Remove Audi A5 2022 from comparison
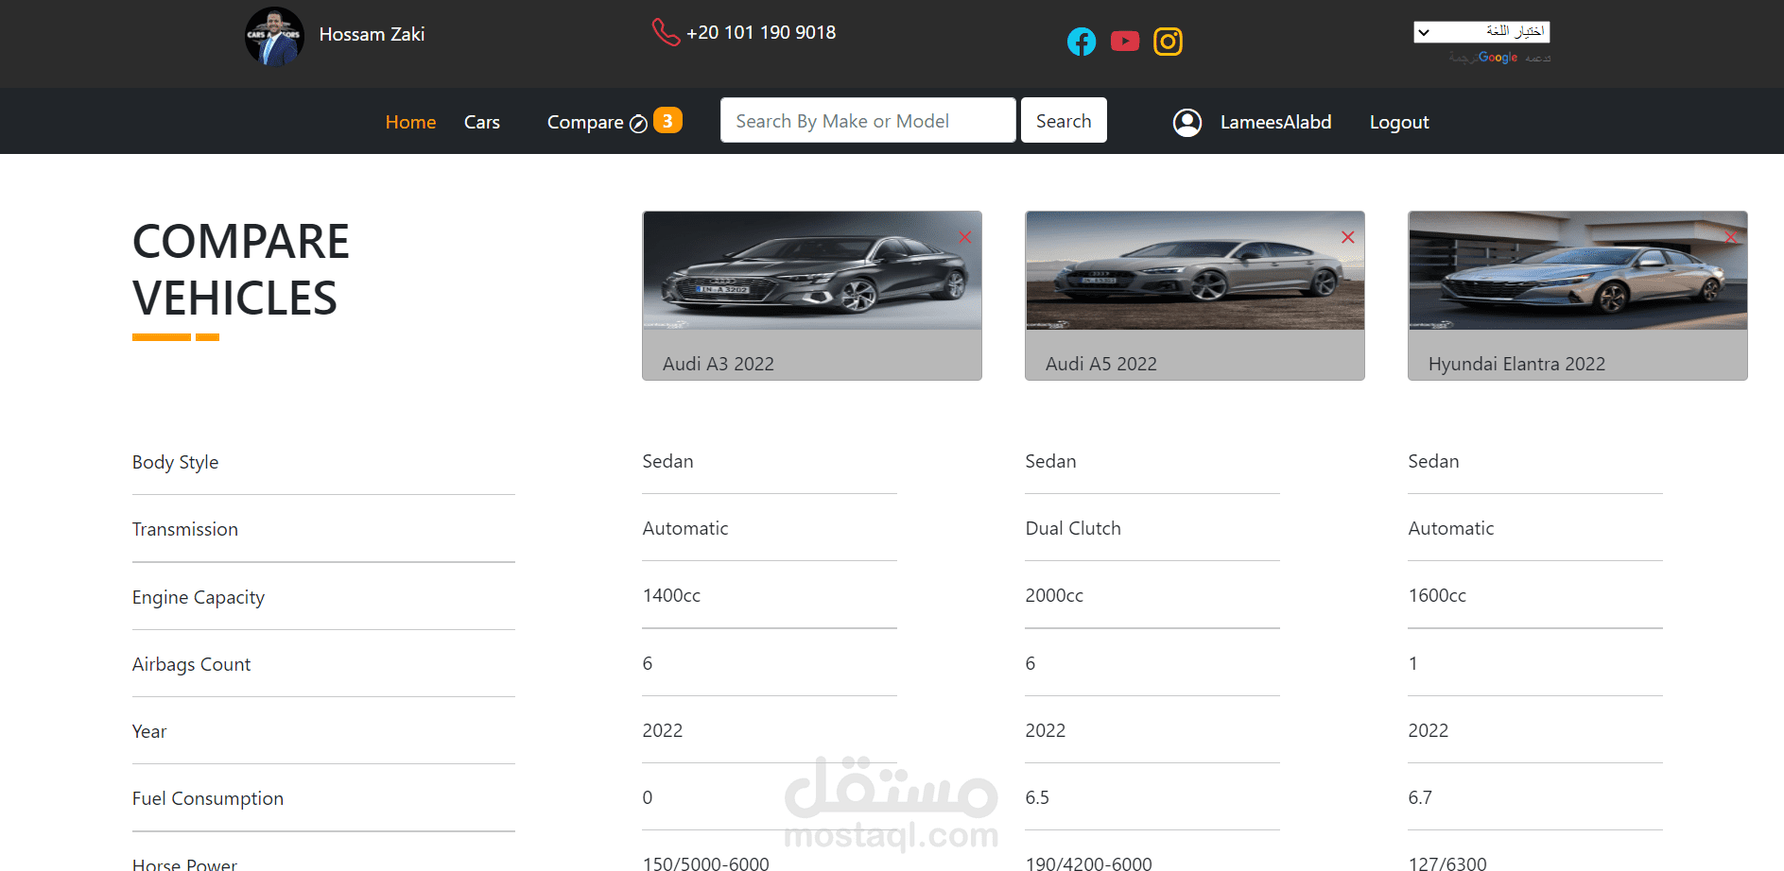 click(1347, 237)
